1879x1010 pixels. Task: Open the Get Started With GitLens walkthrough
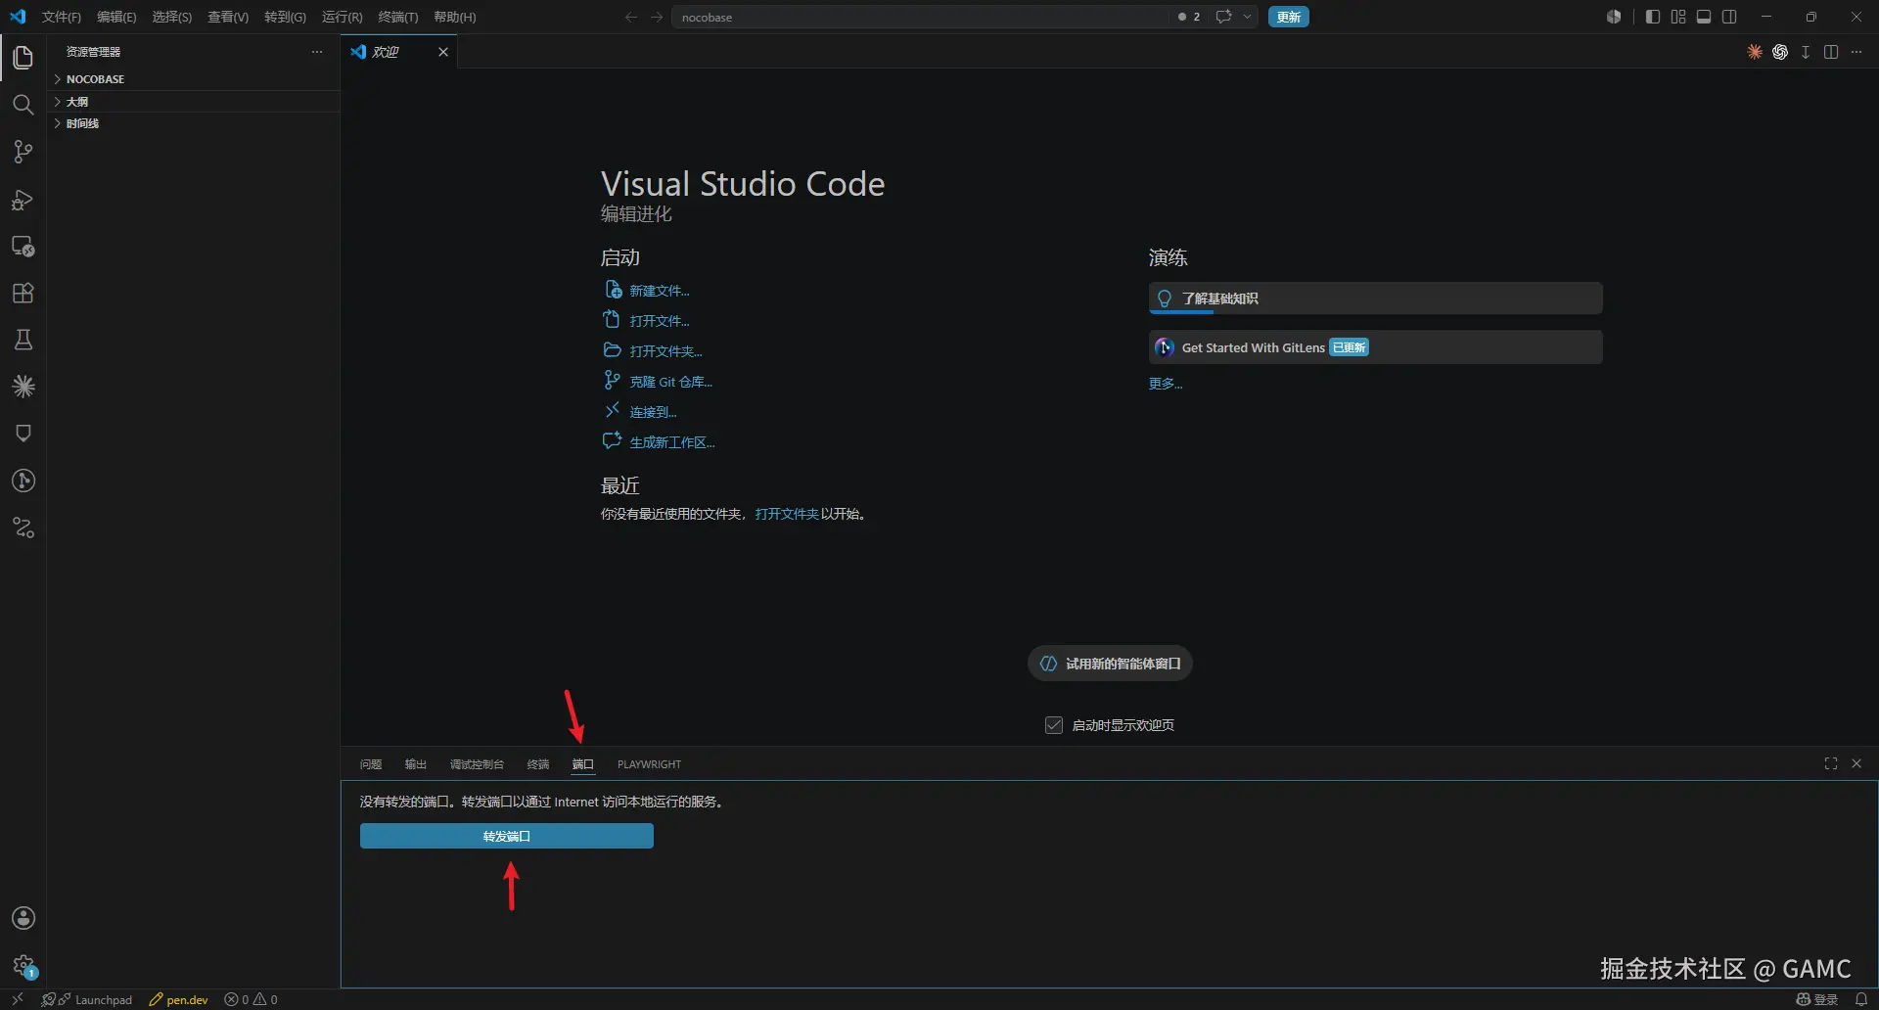[1375, 347]
